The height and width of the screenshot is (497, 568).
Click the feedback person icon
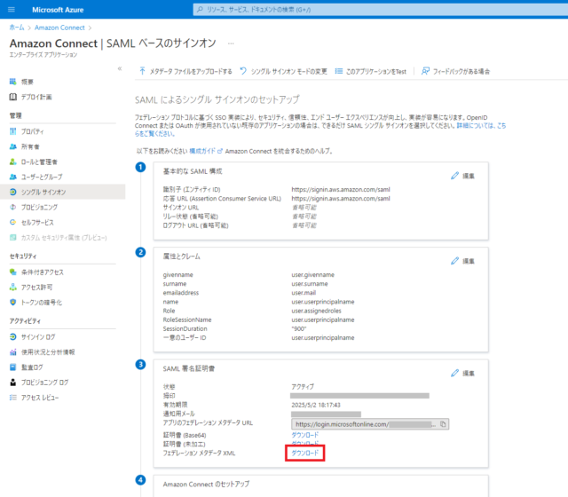(425, 71)
